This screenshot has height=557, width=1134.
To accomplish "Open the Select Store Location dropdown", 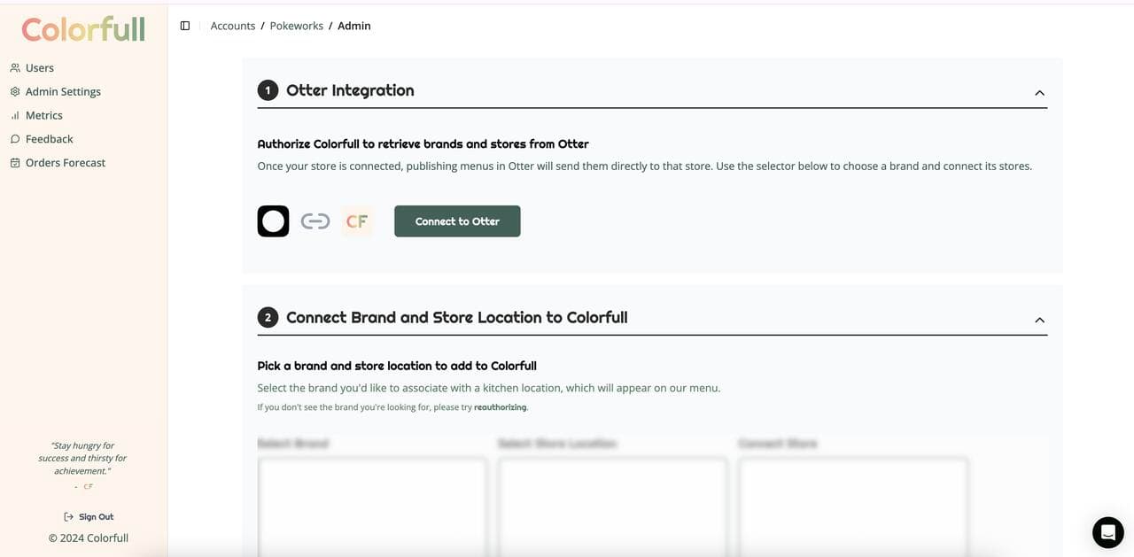I will pos(612,505).
